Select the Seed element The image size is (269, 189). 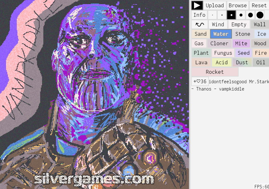pyautogui.click(x=243, y=53)
